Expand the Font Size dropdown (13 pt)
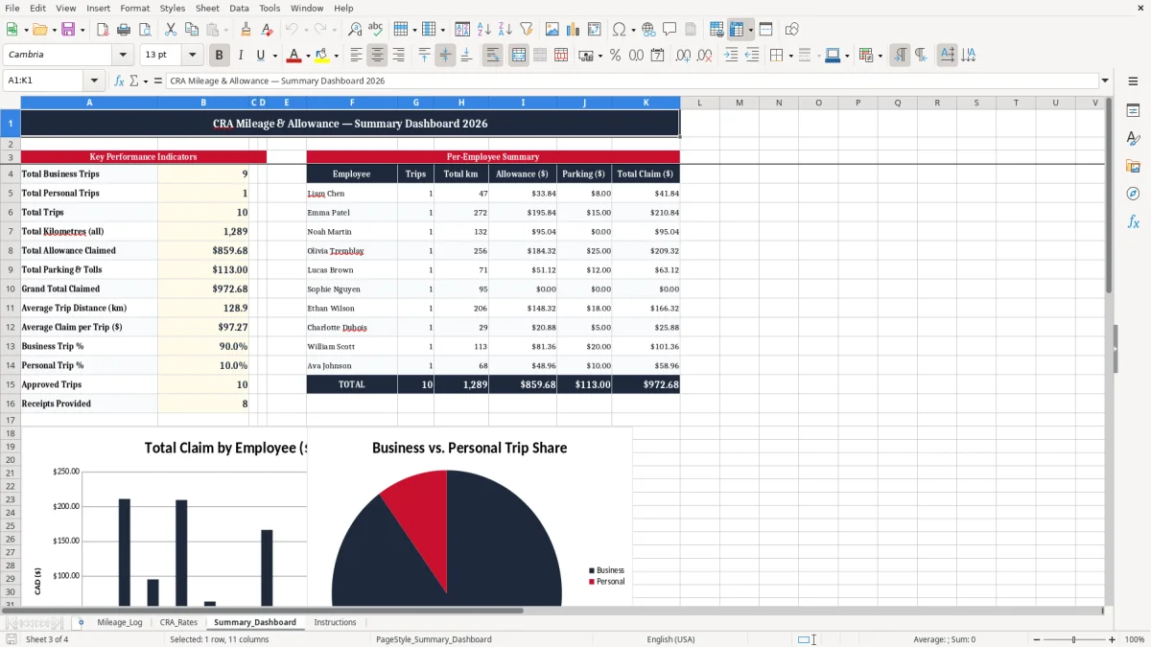The height and width of the screenshot is (647, 1151). [193, 55]
